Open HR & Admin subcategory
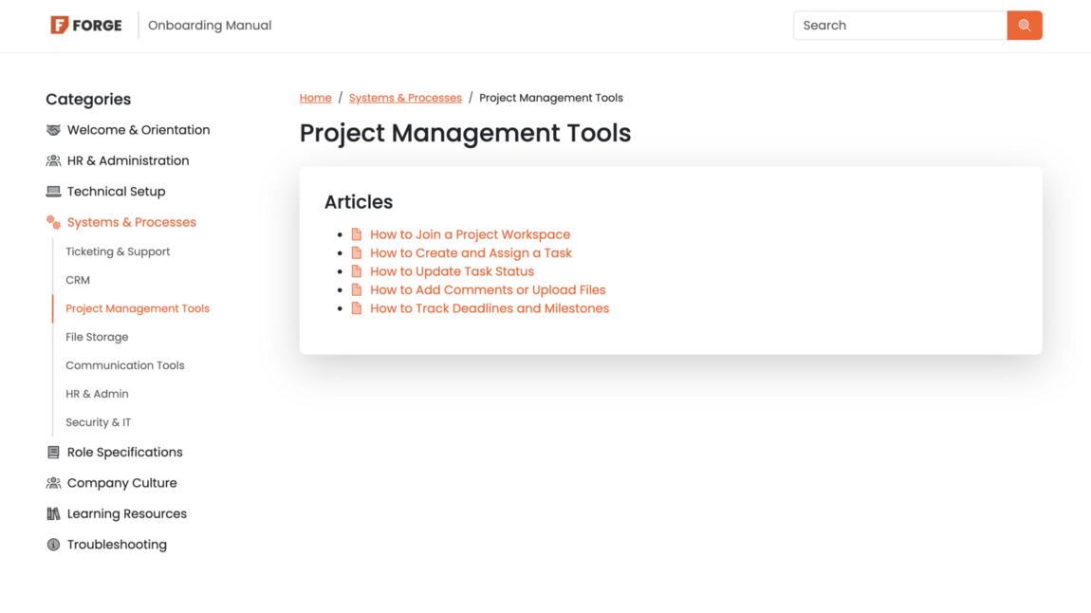This screenshot has width=1091, height=613. click(97, 394)
